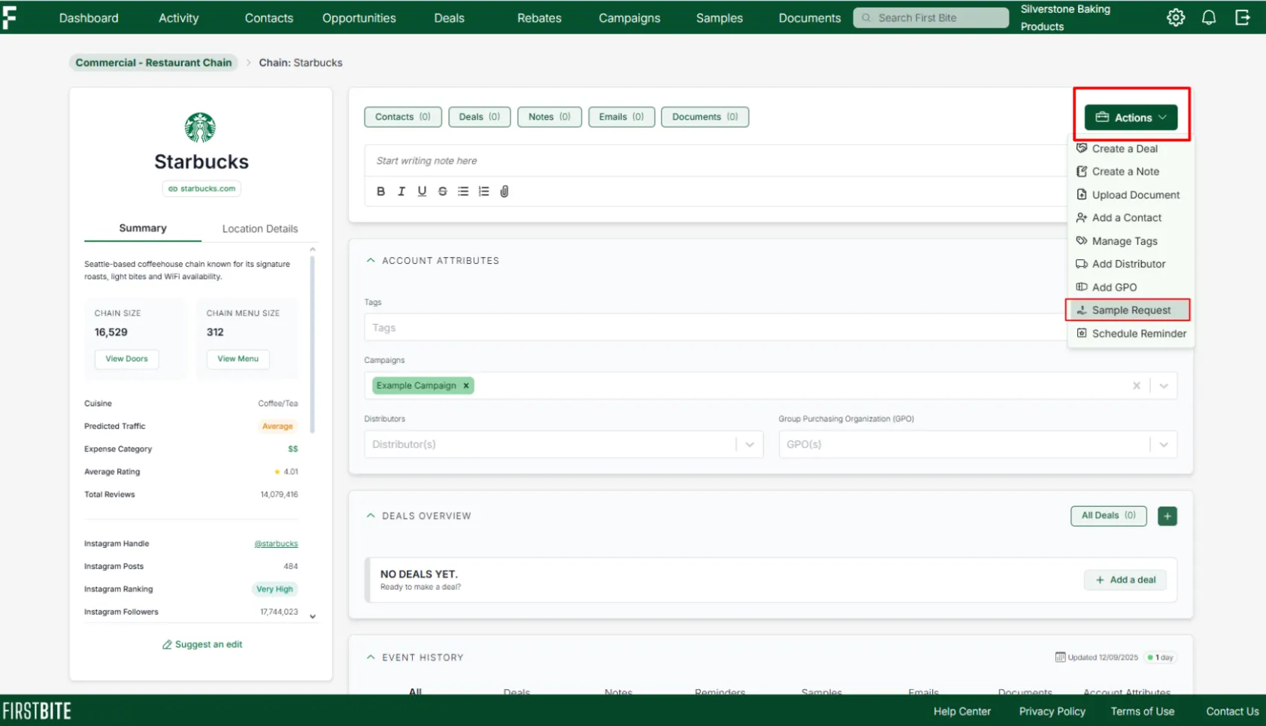Open the Deals nav item
This screenshot has height=726, width=1266.
[450, 18]
